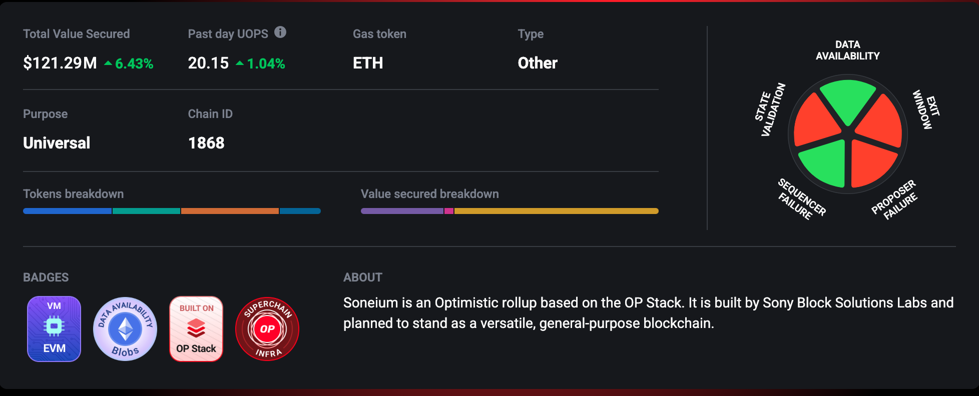The image size is (979, 396).
Task: Click the Soneium About description text
Action: click(x=648, y=312)
